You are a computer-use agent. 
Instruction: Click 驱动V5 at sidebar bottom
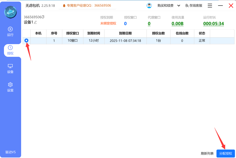(x=11, y=152)
